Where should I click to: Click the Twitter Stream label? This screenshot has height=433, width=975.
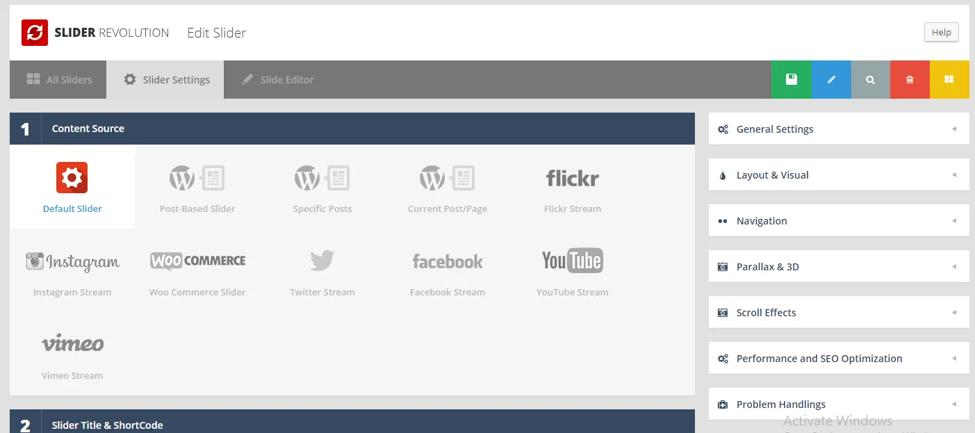[322, 292]
